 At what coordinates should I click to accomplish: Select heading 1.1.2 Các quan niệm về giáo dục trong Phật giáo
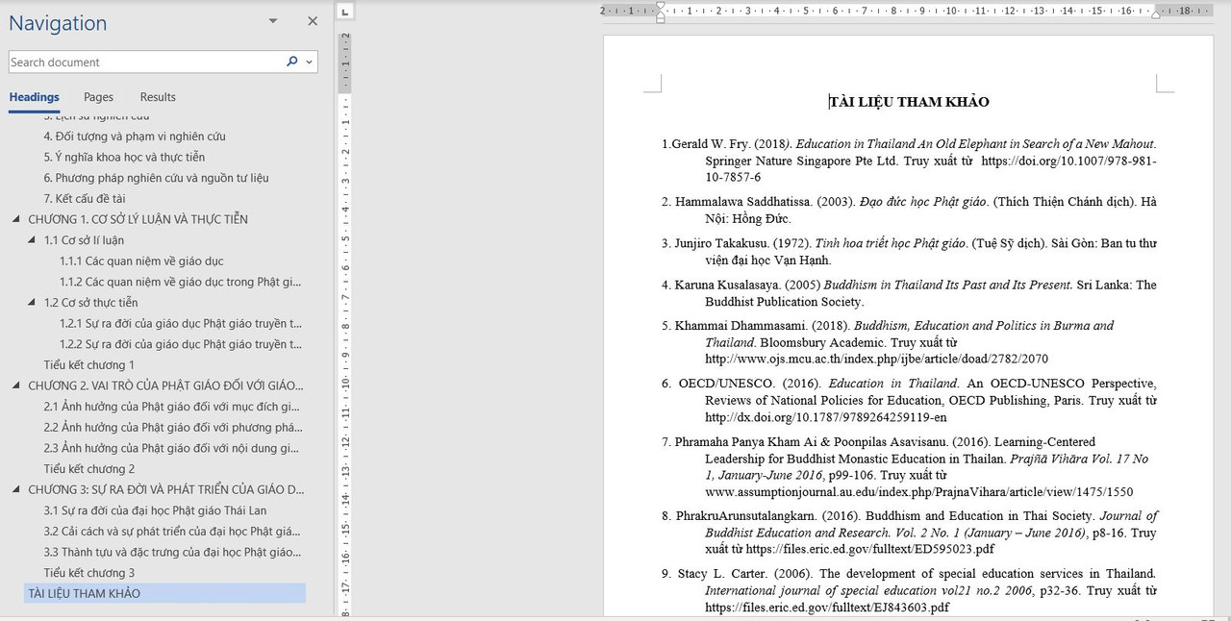click(180, 282)
